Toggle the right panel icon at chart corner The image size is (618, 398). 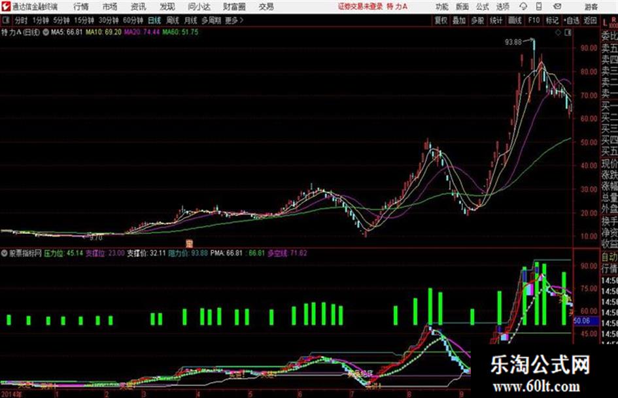(x=568, y=33)
